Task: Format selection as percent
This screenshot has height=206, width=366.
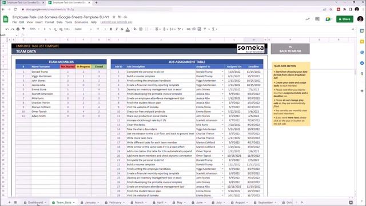Action: (50, 29)
